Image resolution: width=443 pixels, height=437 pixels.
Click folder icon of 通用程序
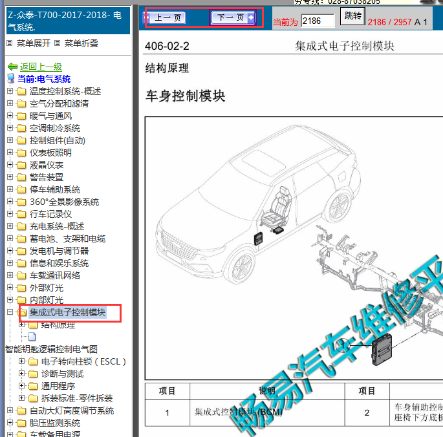[x=33, y=386]
